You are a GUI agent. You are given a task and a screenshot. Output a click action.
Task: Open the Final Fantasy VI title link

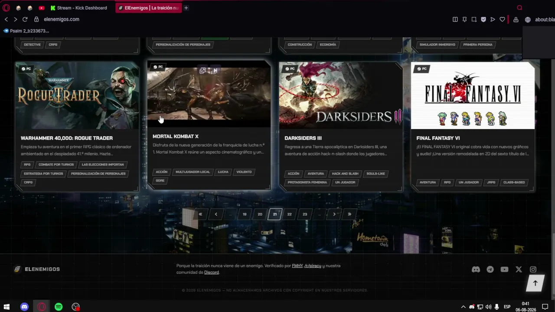pyautogui.click(x=438, y=138)
